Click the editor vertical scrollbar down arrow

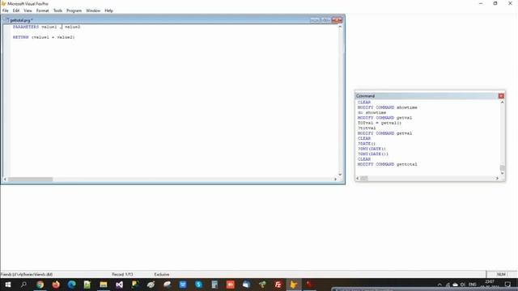(x=340, y=175)
